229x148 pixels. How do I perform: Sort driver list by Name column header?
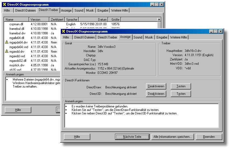coord(17,20)
